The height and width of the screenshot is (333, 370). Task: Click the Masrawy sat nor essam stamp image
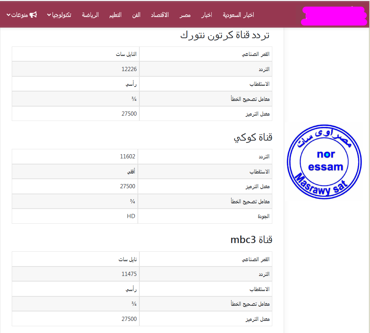click(324, 162)
